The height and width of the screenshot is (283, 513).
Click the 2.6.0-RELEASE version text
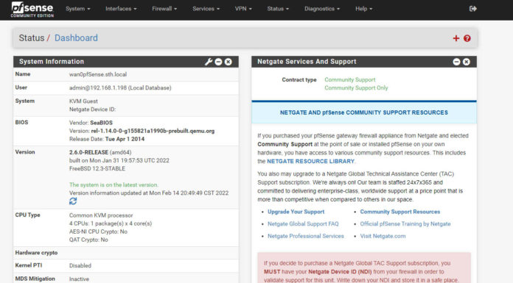coord(88,152)
